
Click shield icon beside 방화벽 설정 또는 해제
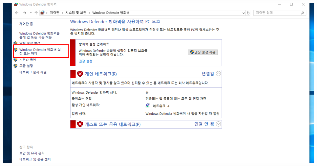pos(16,50)
